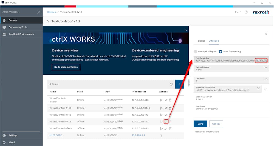
Task: Start VirtualControl-1v16 with its play icon
Action: click(161, 115)
